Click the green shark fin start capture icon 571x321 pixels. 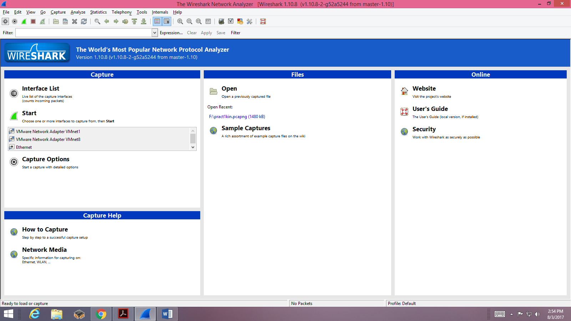click(24, 21)
